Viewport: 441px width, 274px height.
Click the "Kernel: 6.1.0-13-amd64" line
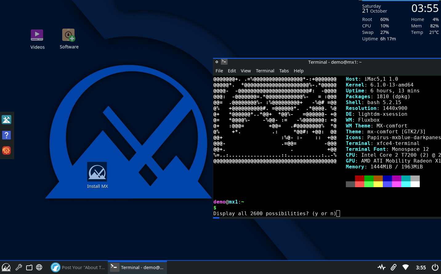point(380,85)
